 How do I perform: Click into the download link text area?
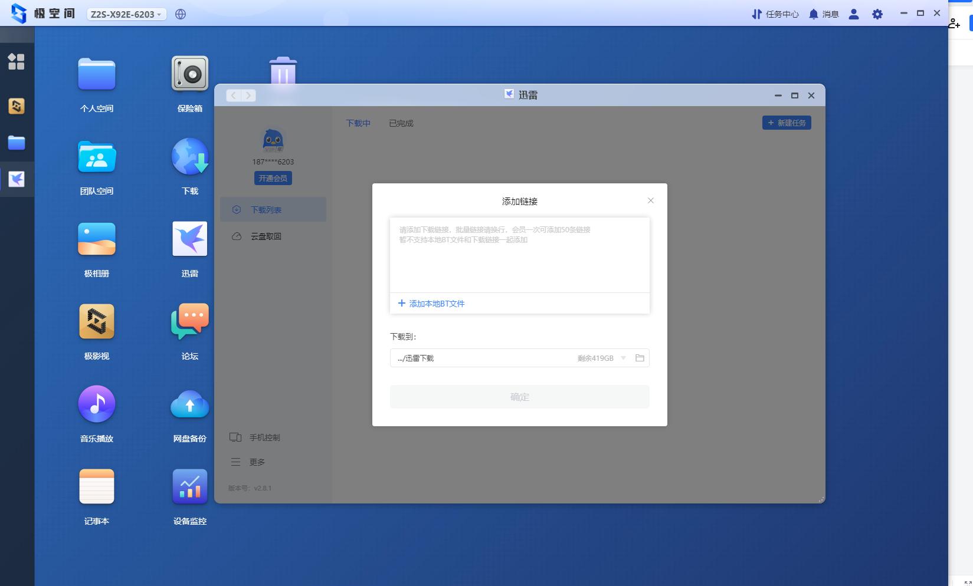tap(519, 259)
